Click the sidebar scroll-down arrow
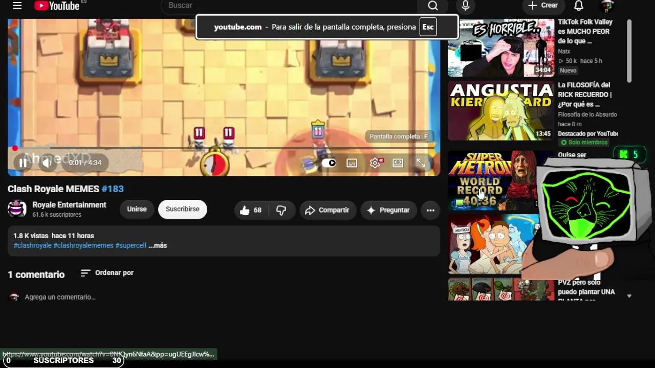 629,296
